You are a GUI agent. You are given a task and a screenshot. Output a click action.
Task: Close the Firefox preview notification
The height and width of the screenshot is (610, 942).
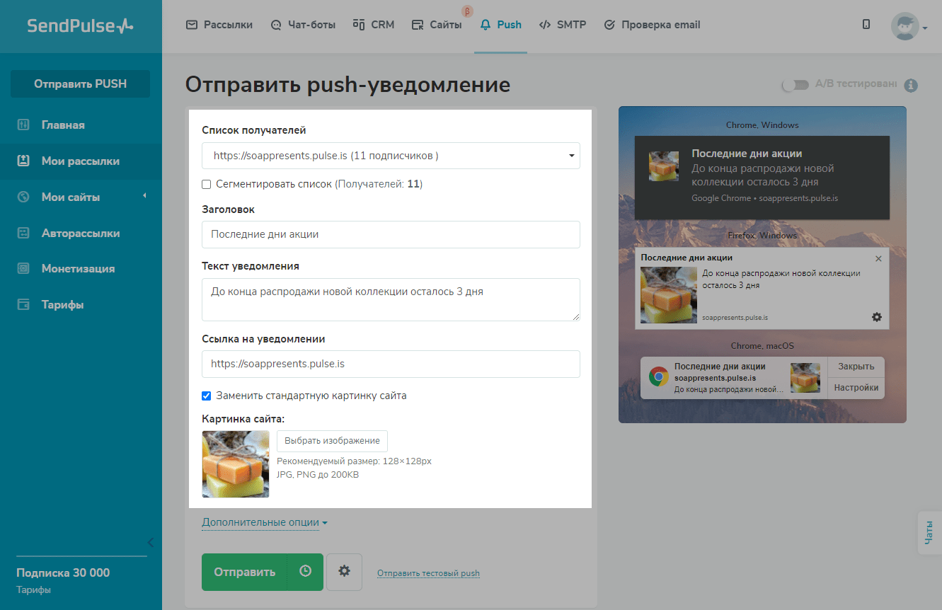coord(878,258)
